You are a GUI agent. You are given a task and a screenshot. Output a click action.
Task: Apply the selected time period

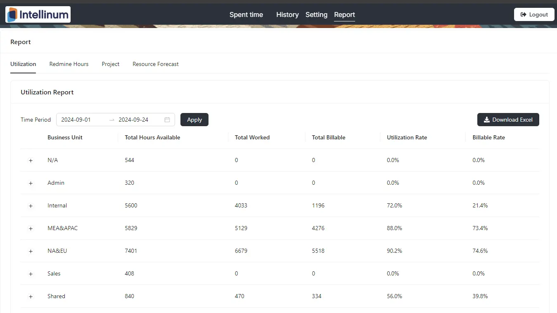[x=194, y=120]
